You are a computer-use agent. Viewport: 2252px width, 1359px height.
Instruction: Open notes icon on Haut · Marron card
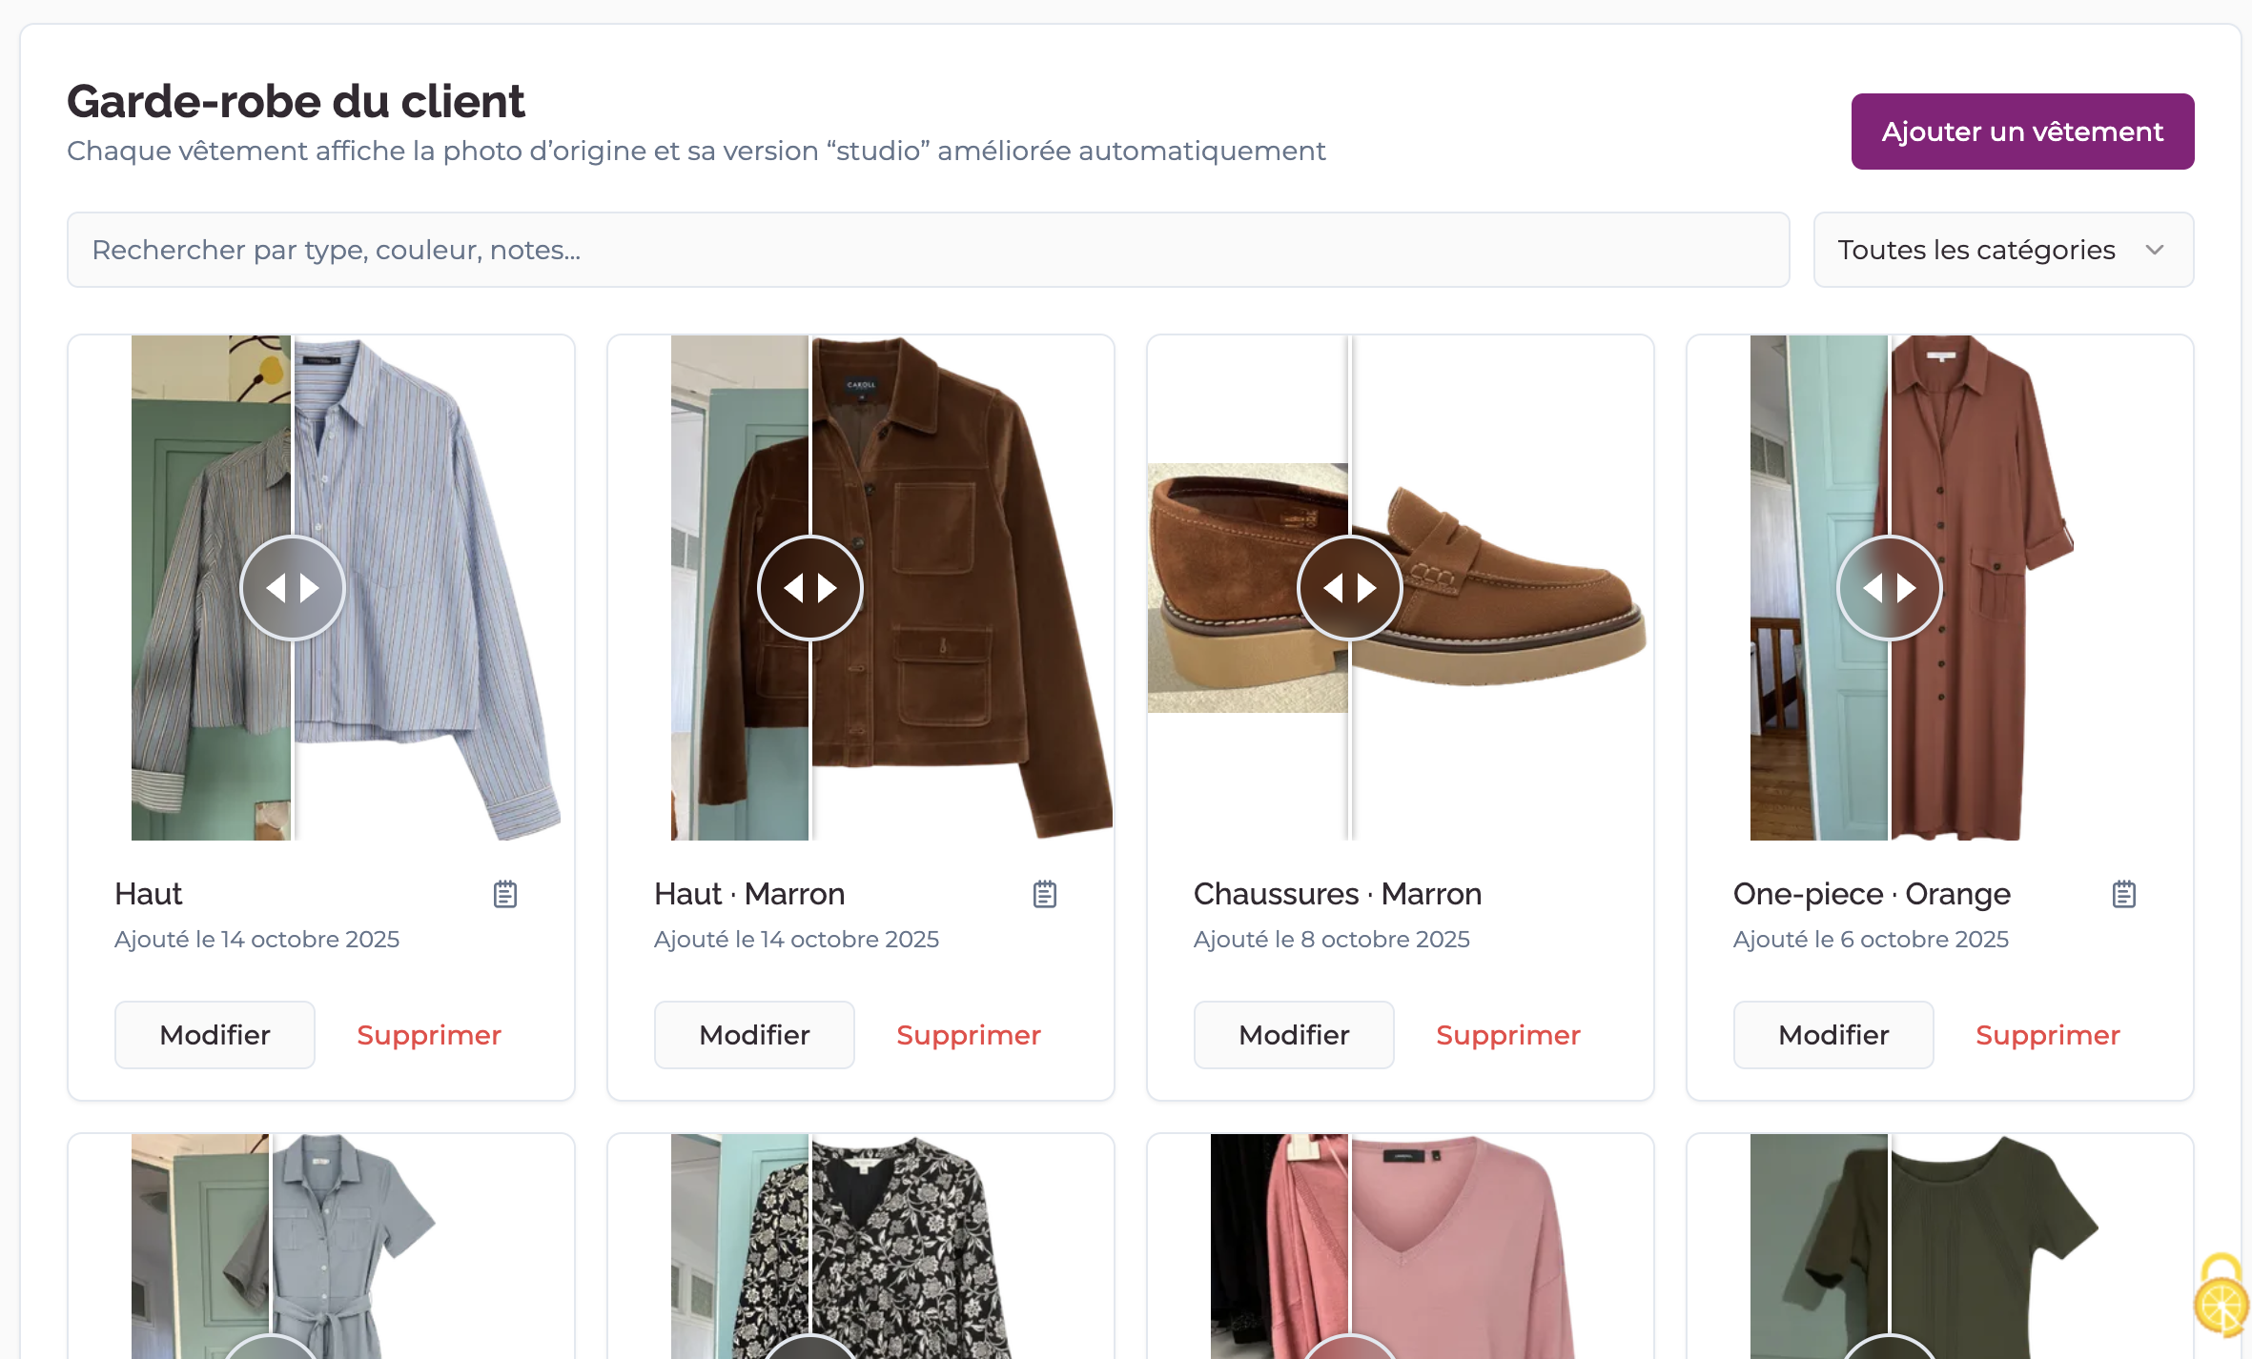tap(1045, 894)
